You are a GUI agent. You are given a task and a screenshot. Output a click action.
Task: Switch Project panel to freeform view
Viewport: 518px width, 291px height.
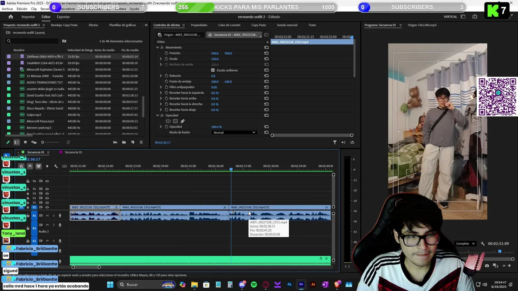tap(34, 142)
